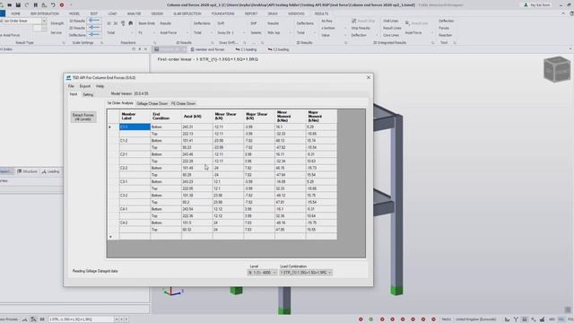The height and width of the screenshot is (323, 574).
Task: Switch to Member end forces view tab
Action: coord(207,49)
